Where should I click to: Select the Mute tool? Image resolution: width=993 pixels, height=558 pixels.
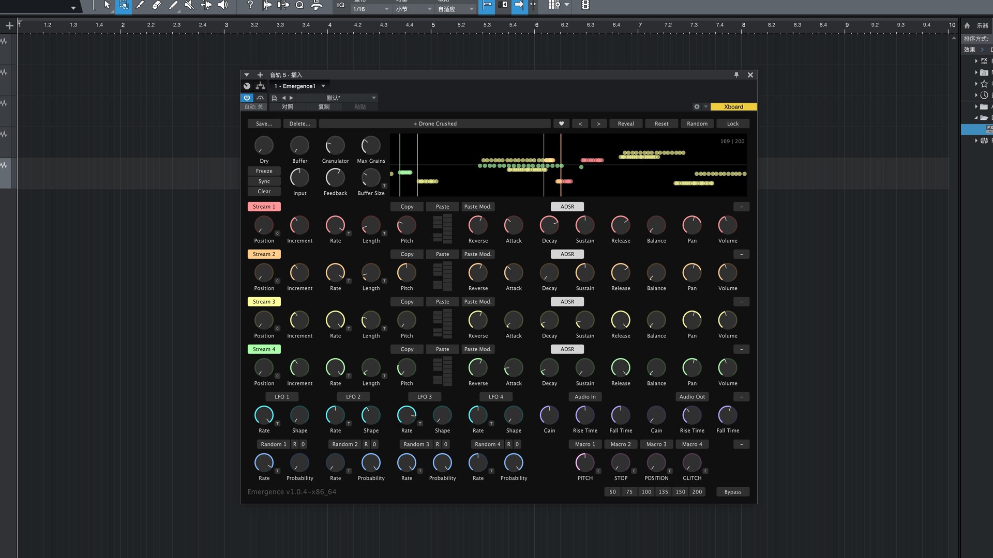click(189, 5)
